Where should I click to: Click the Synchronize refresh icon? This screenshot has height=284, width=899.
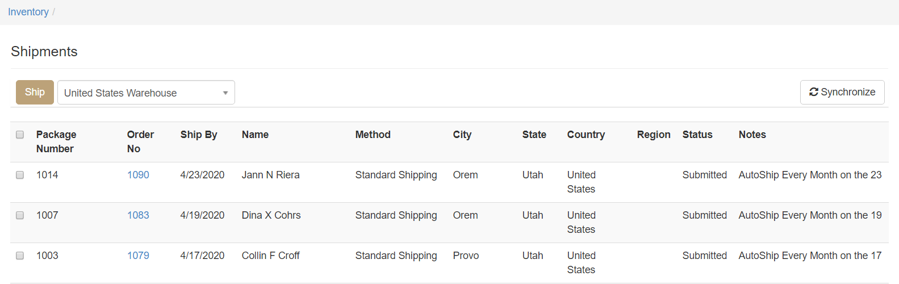813,92
